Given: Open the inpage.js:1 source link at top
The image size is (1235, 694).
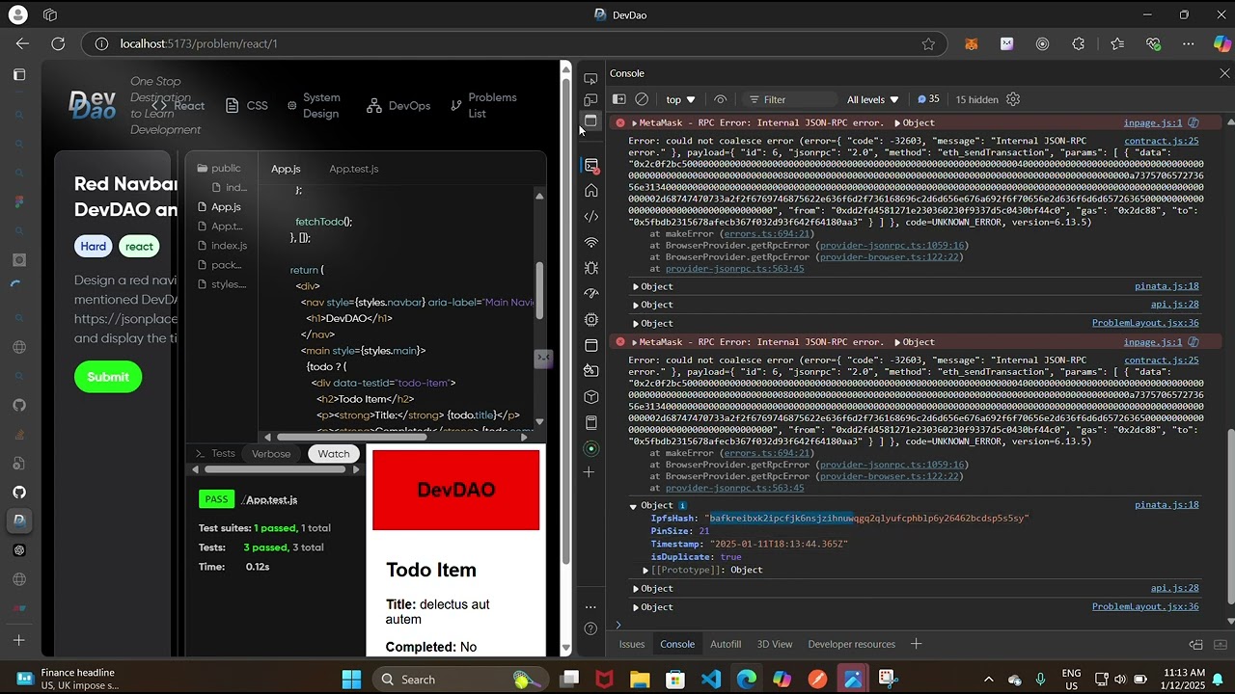Looking at the screenshot, I should [1153, 123].
